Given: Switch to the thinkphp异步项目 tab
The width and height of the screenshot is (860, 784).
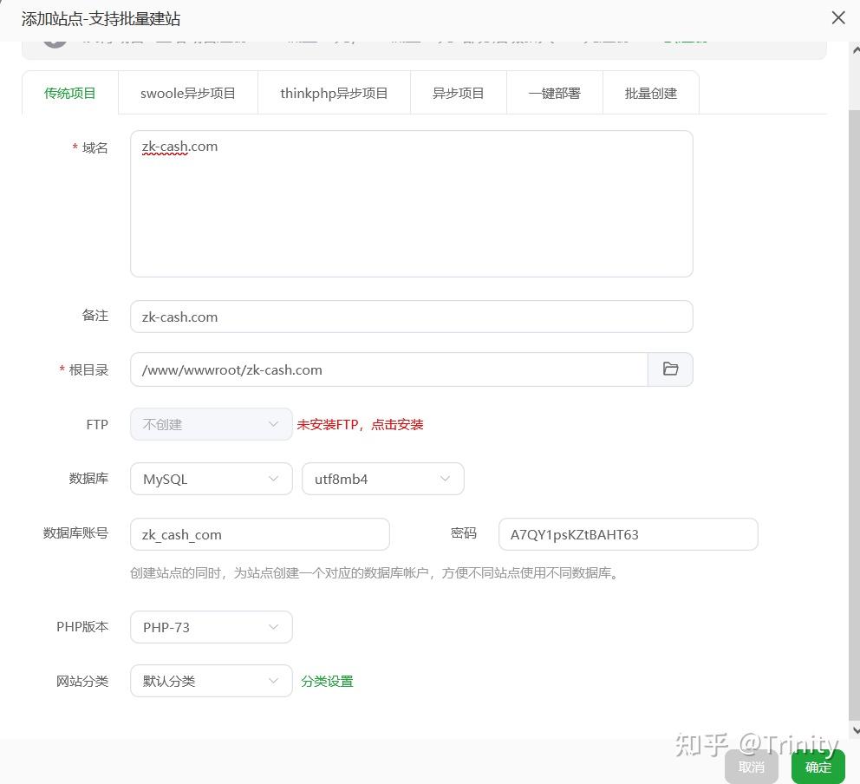Looking at the screenshot, I should [334, 92].
